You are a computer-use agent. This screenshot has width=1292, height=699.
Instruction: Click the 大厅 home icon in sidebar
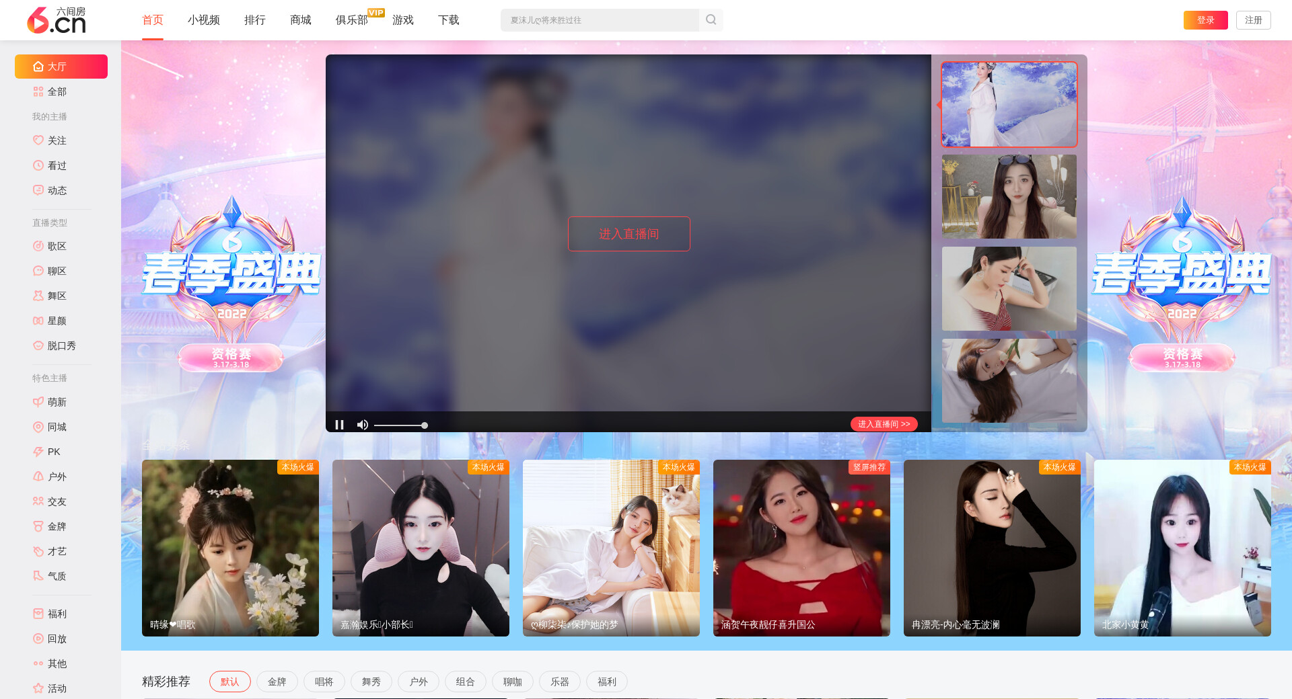tap(38, 67)
